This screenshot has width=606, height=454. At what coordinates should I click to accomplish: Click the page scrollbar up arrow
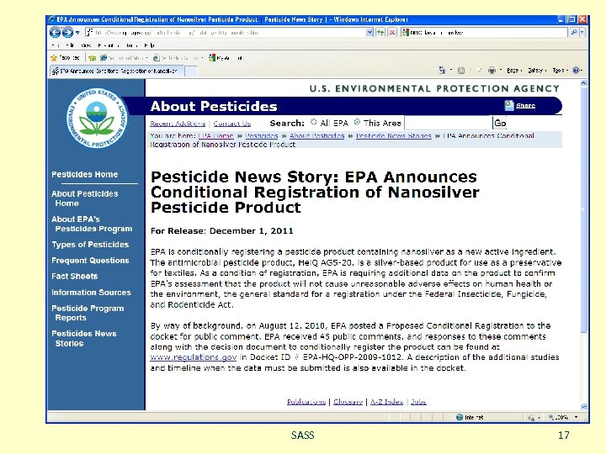coord(583,83)
